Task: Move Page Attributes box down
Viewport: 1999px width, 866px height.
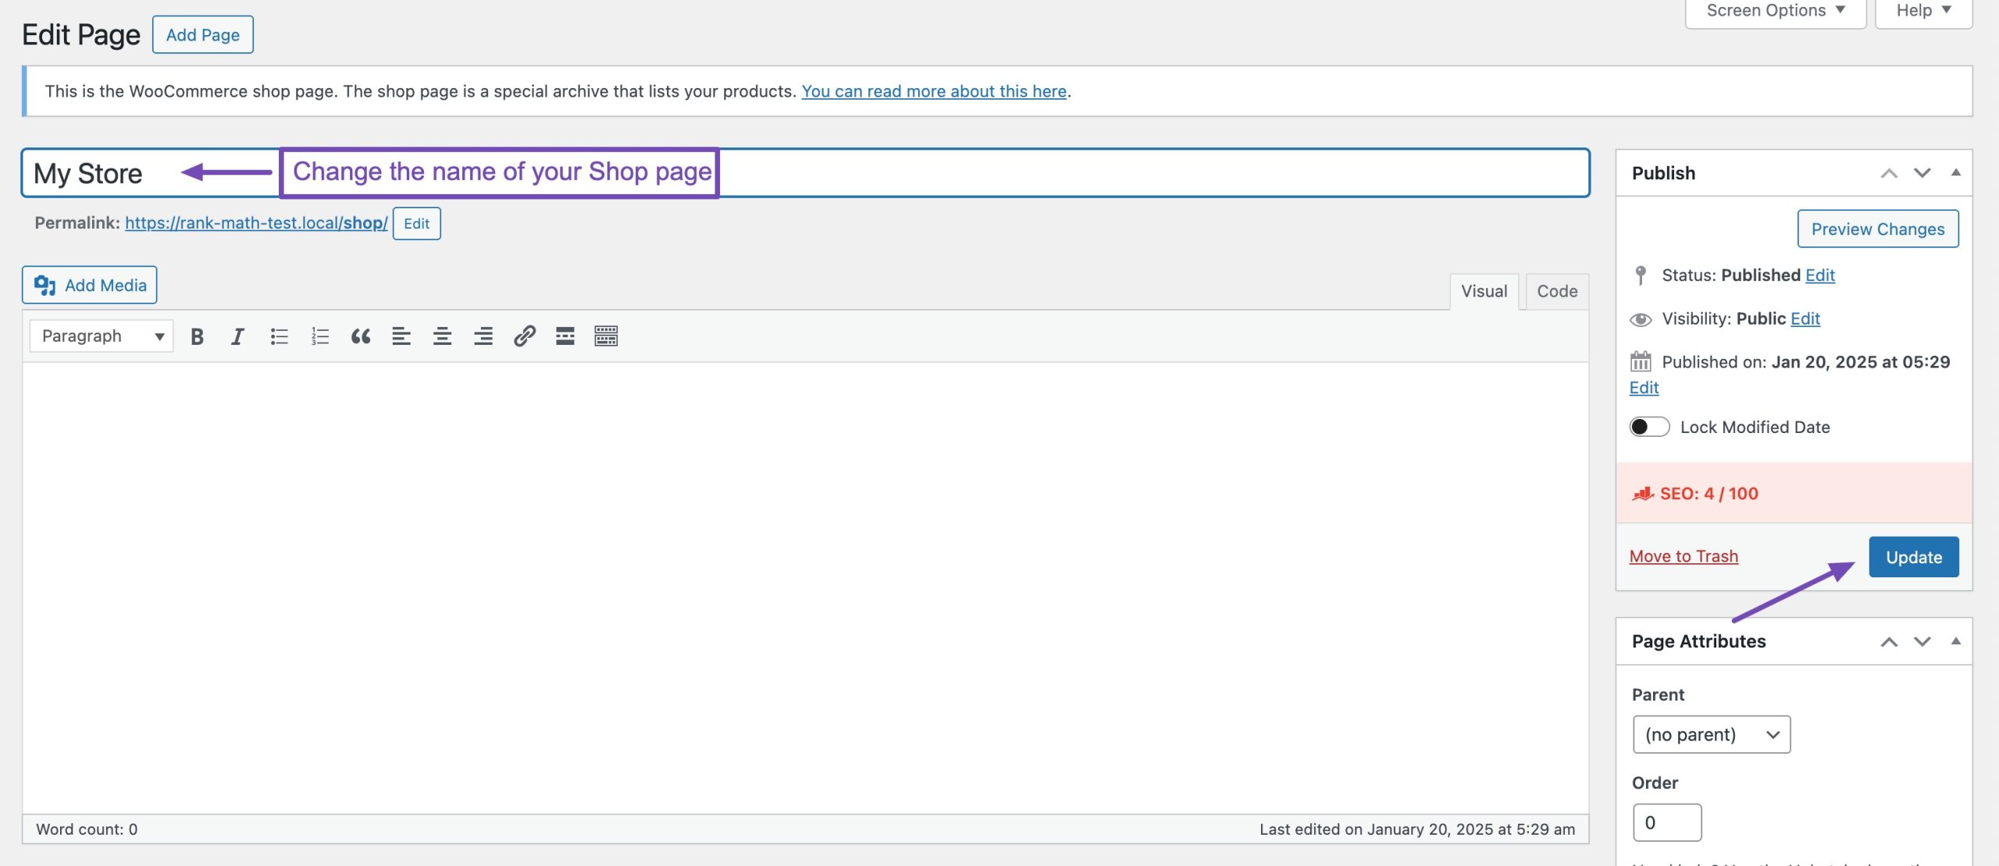Action: [x=1922, y=641]
